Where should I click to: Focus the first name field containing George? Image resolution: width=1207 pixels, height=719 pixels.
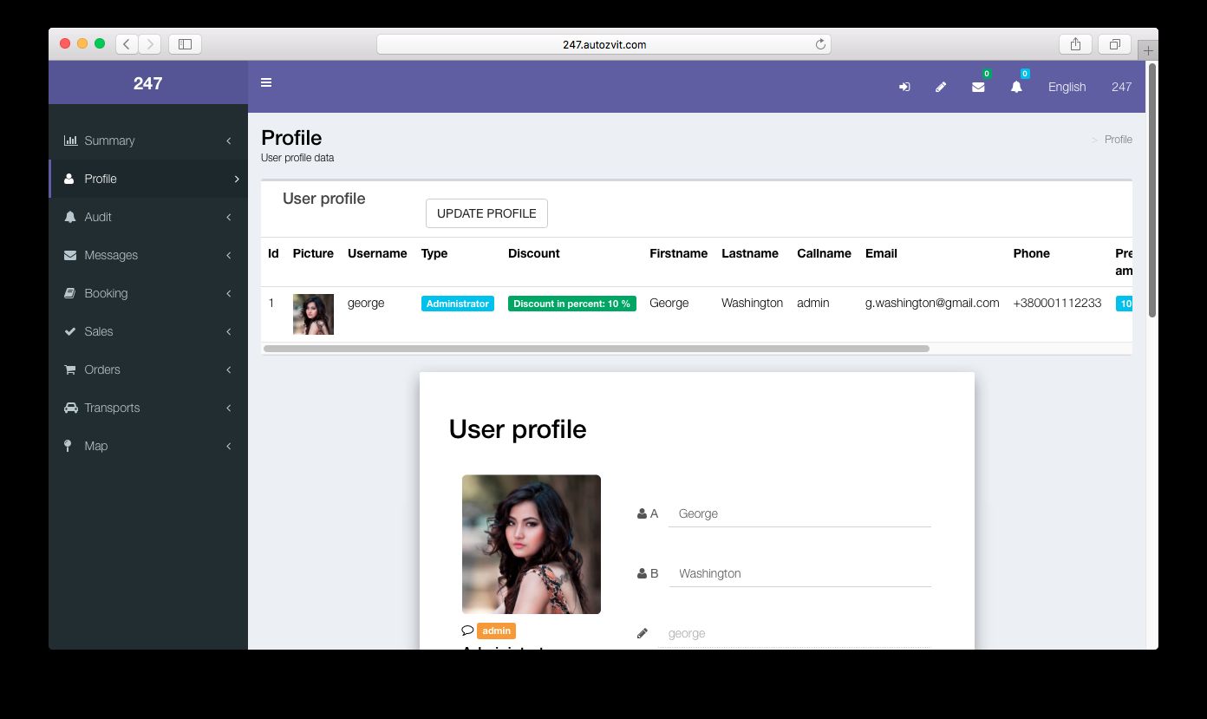pyautogui.click(x=799, y=513)
